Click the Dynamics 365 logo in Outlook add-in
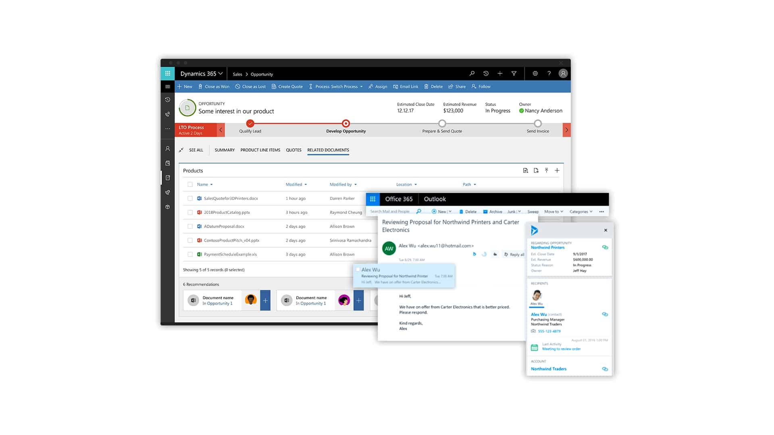Viewport: 774px width, 435px height. 535,230
